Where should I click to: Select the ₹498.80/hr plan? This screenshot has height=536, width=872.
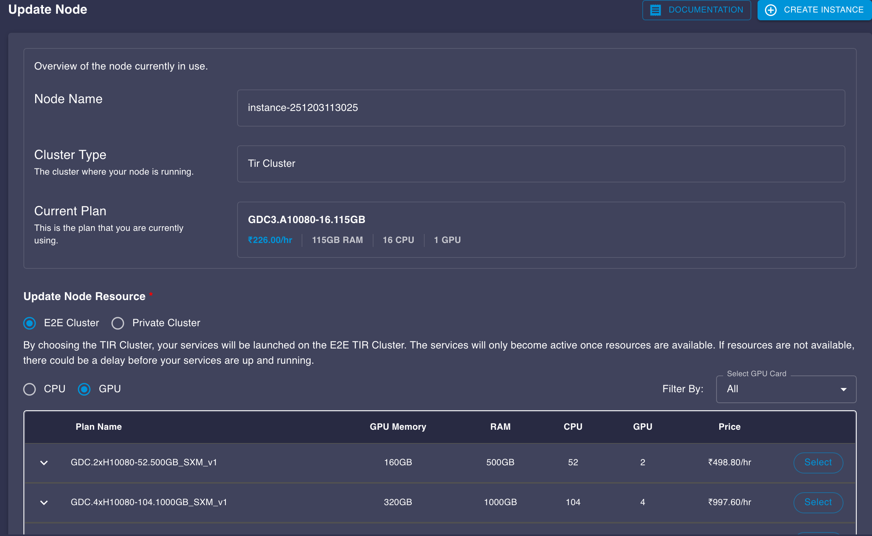[x=818, y=463]
